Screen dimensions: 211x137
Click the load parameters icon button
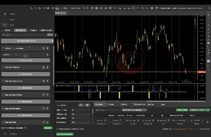tap(81, 105)
